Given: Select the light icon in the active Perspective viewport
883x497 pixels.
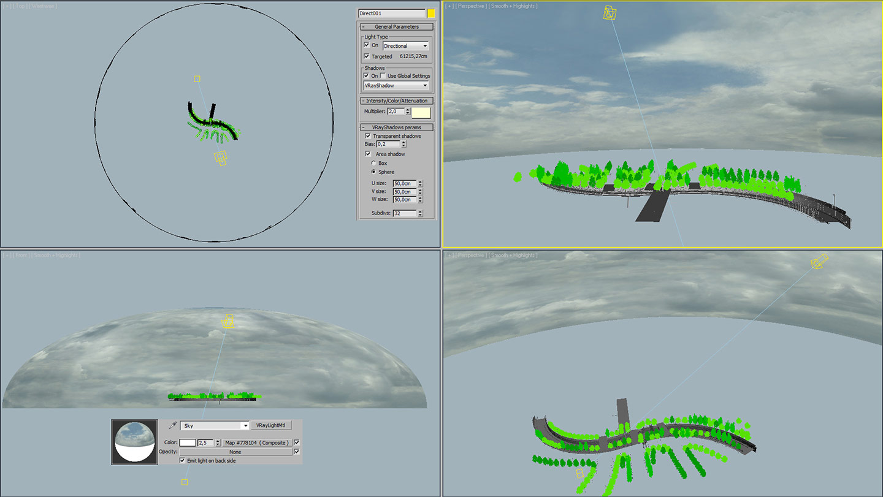Looking at the screenshot, I should click(x=610, y=13).
